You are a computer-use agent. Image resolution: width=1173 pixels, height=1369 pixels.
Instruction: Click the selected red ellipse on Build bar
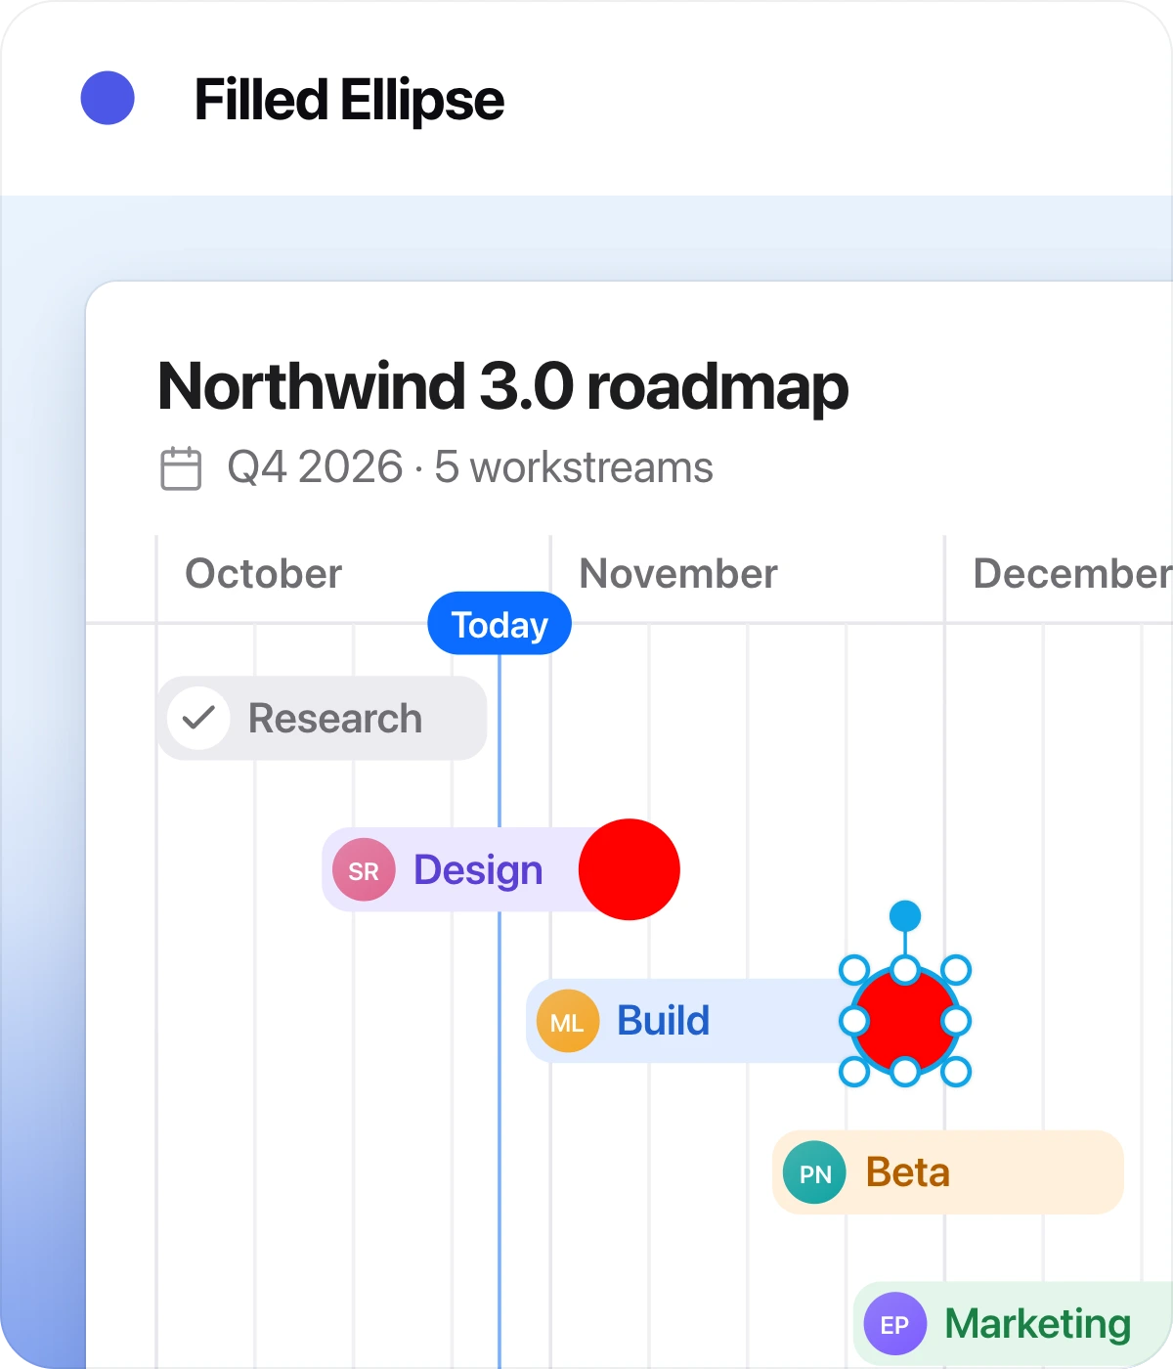click(x=905, y=1021)
